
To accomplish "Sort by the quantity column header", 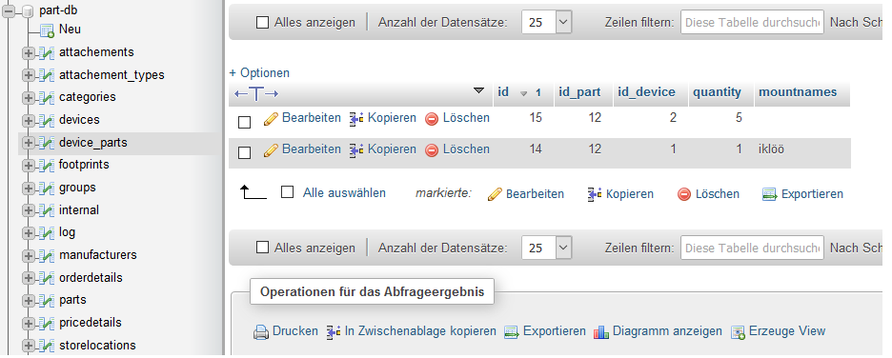I will pos(717,92).
